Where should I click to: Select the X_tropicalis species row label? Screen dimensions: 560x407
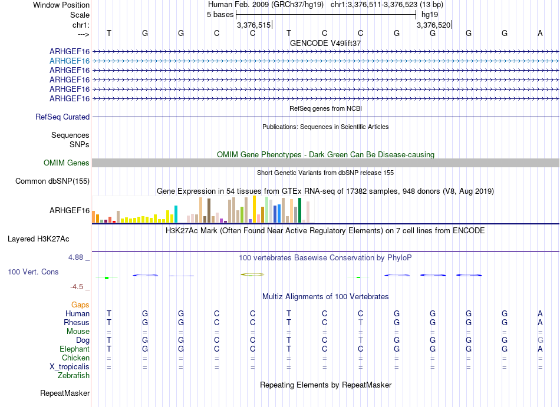(70, 367)
